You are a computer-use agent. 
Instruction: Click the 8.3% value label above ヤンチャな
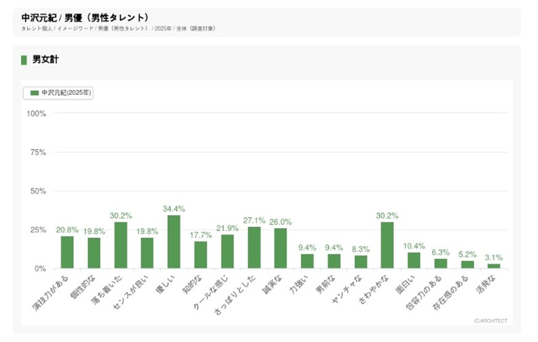(361, 249)
